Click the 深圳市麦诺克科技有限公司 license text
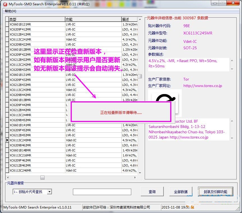This screenshot has width=242, height=213. [130, 207]
